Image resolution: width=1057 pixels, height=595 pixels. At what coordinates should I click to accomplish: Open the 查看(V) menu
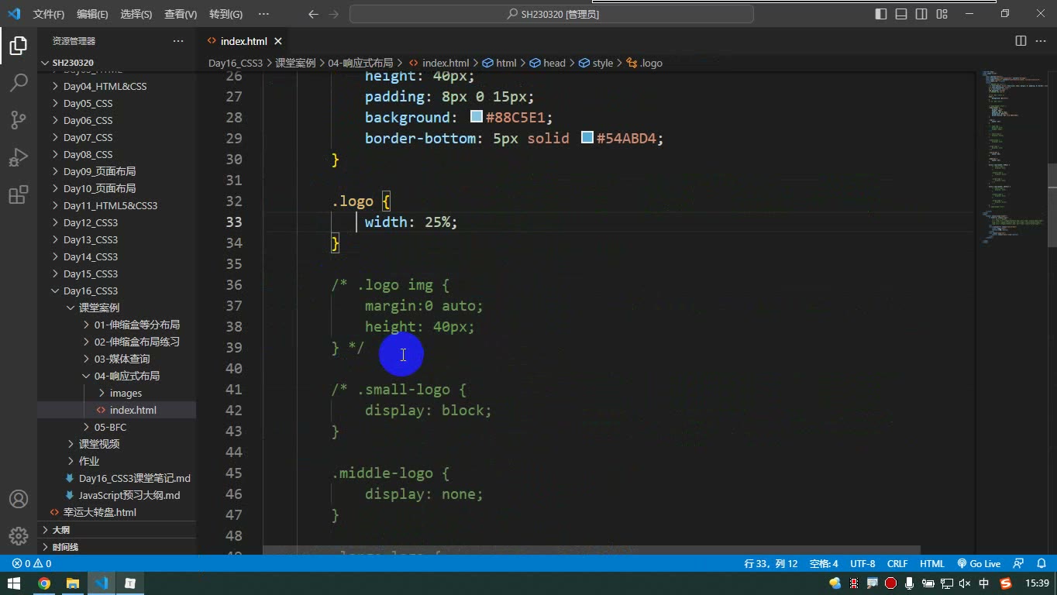[181, 14]
